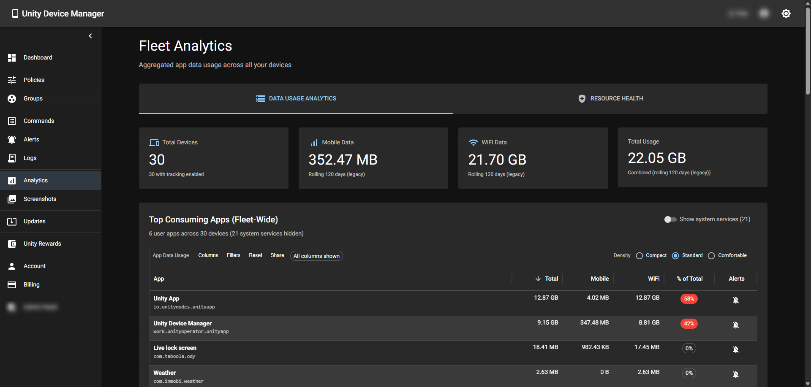This screenshot has width=811, height=387.
Task: Click the Data Usage Analytics tab list icon
Action: click(x=261, y=99)
